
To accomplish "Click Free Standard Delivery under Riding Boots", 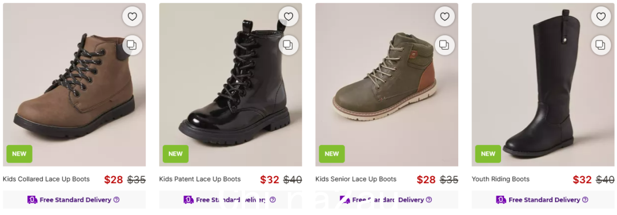I will click(x=544, y=200).
